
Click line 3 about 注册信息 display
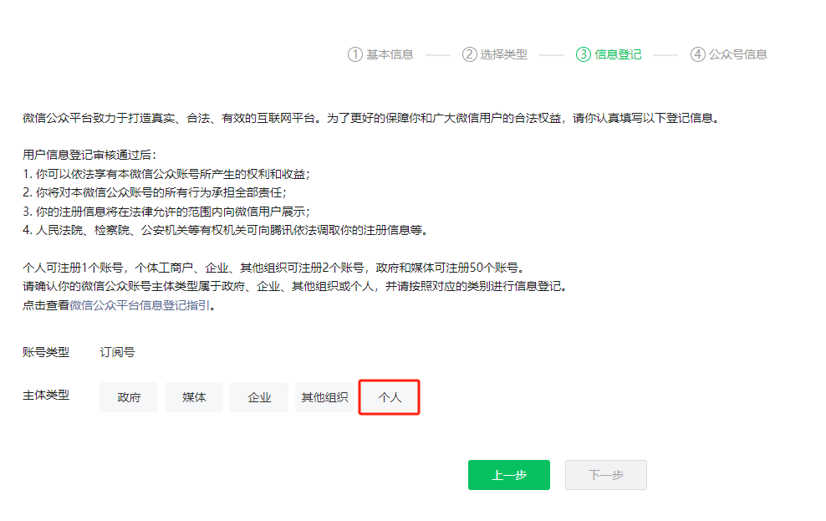tap(166, 212)
